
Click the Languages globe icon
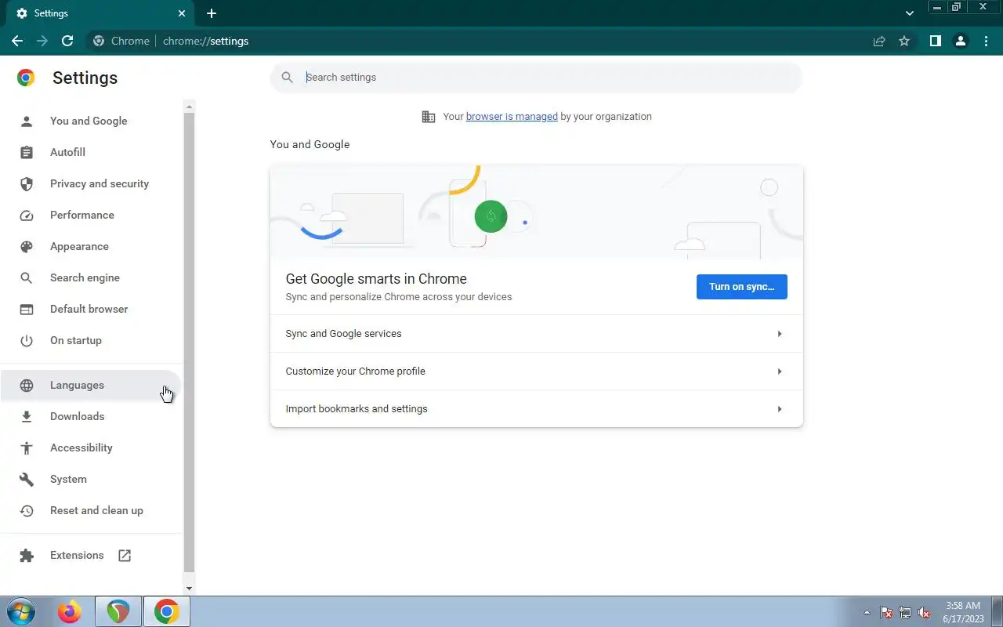coord(27,386)
